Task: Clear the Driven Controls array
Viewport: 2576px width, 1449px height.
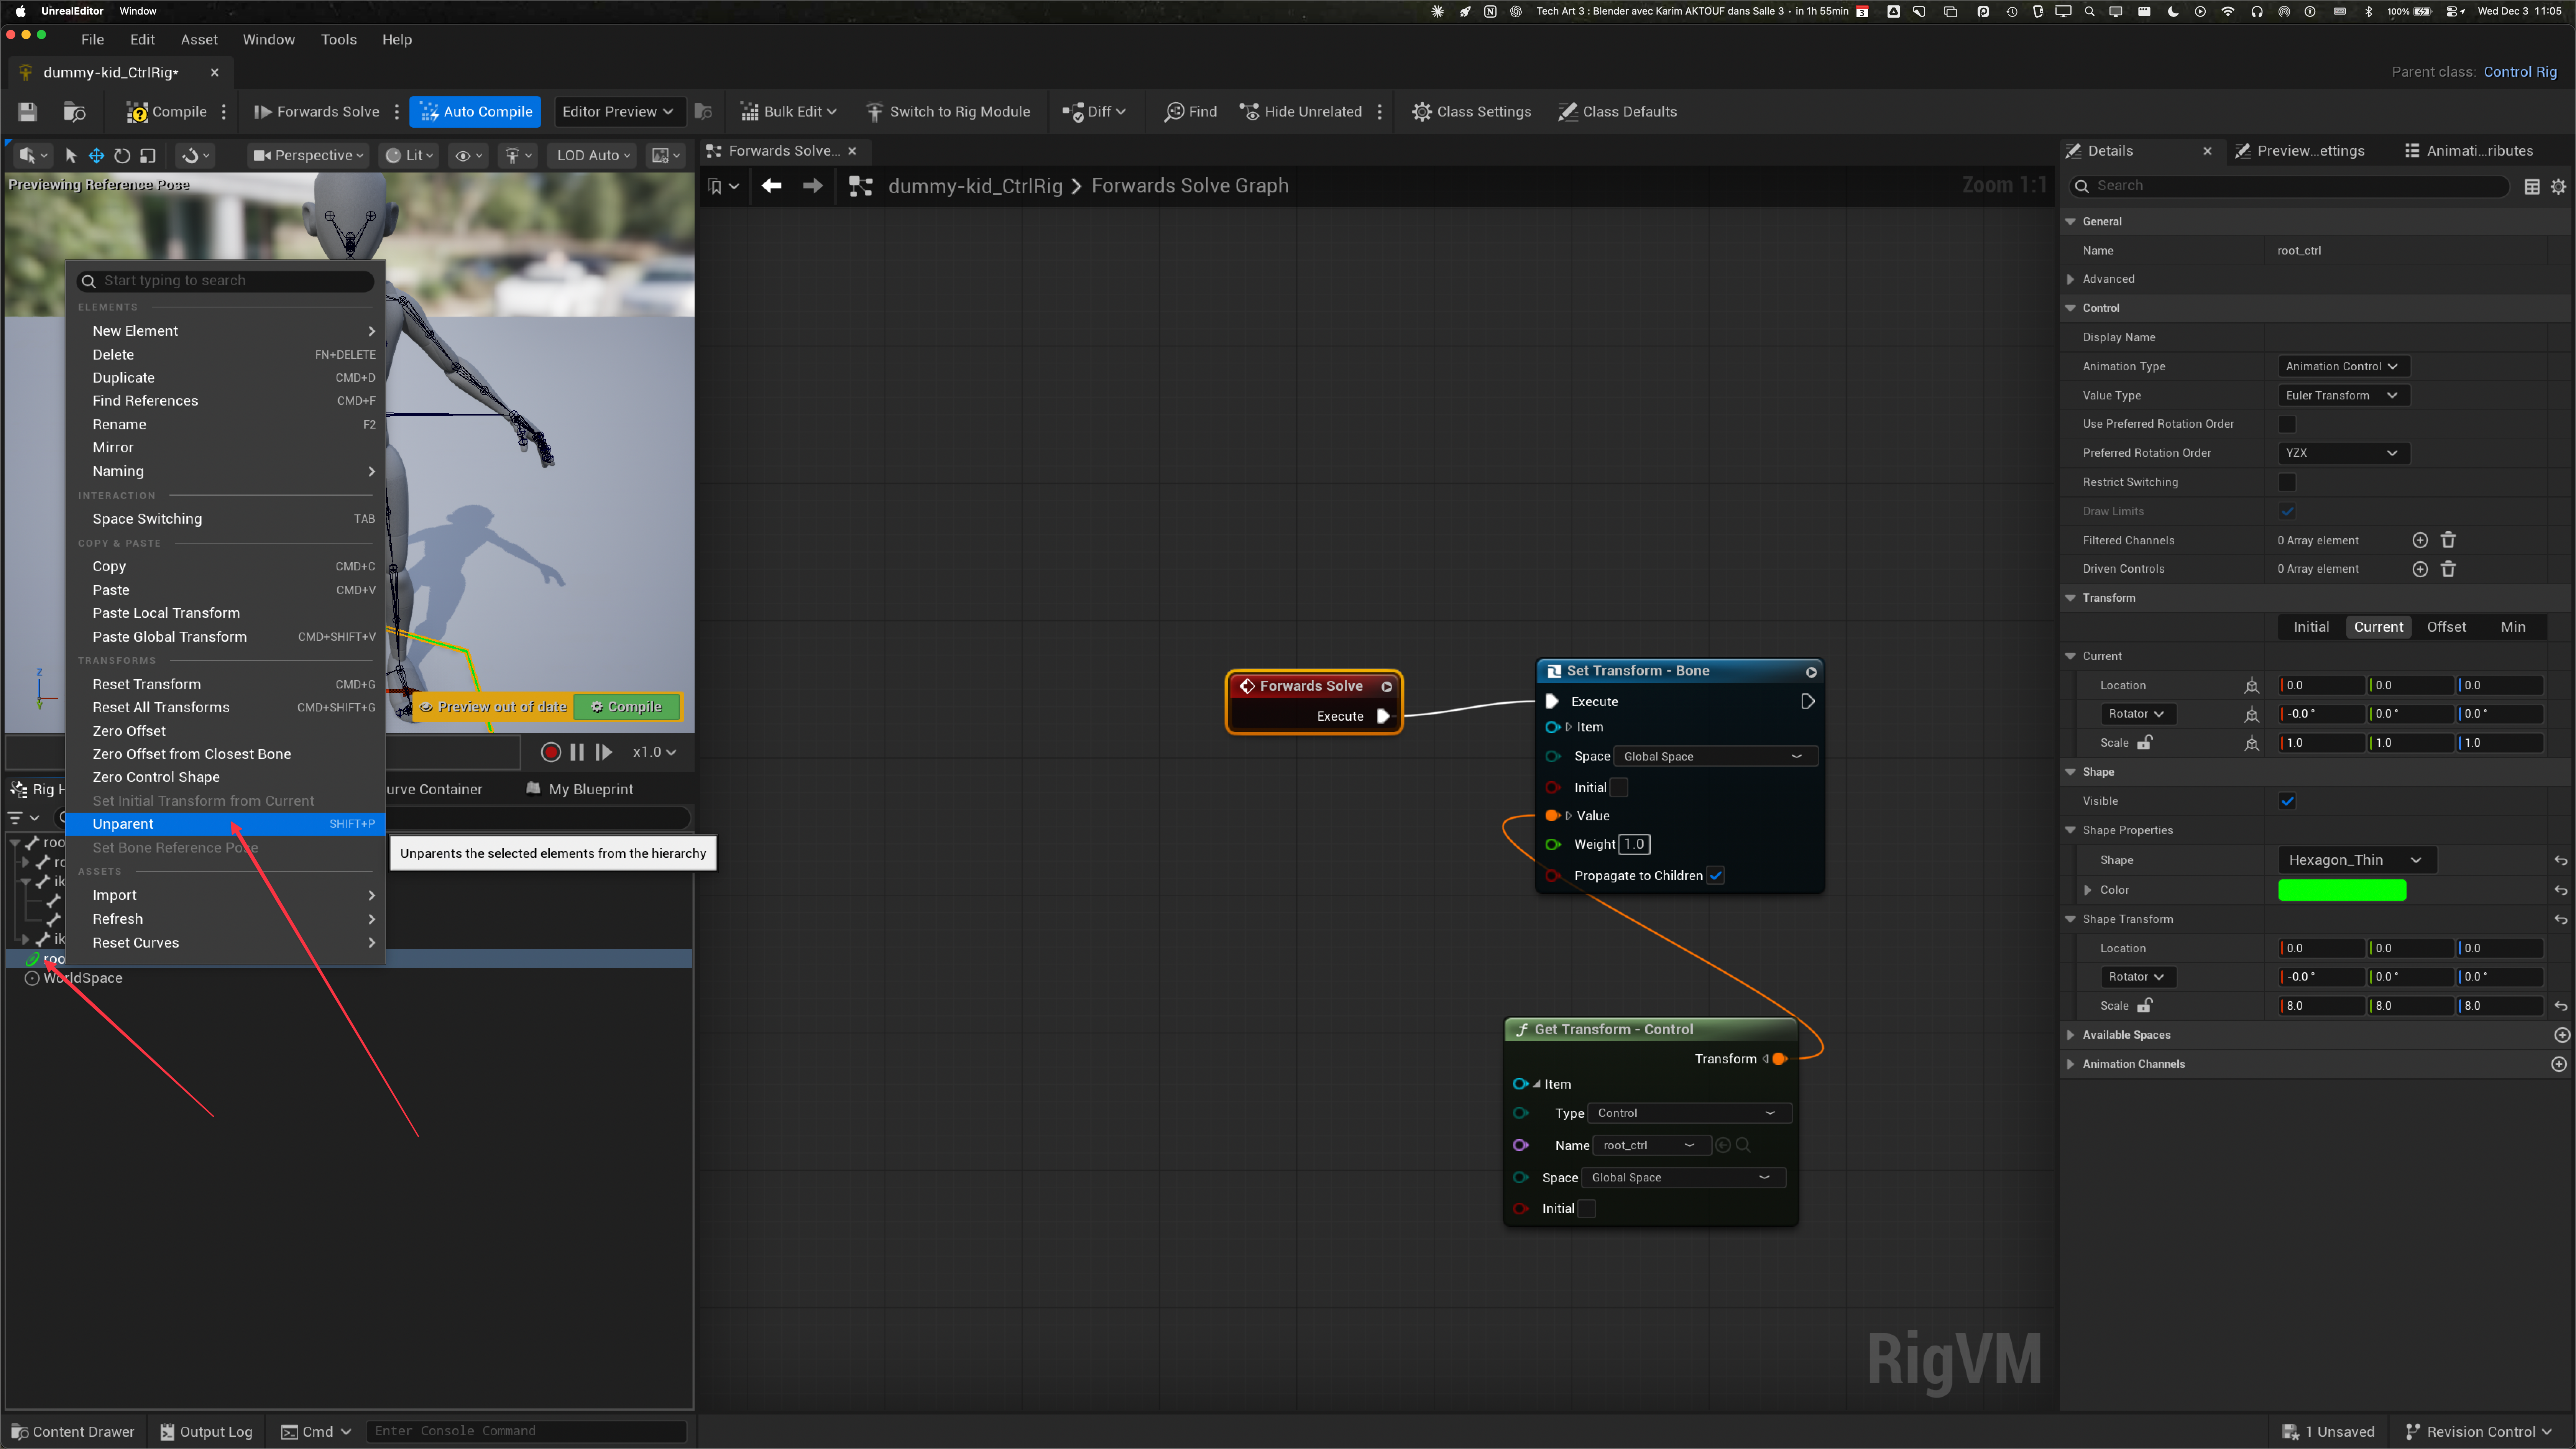Action: pyautogui.click(x=2448, y=569)
